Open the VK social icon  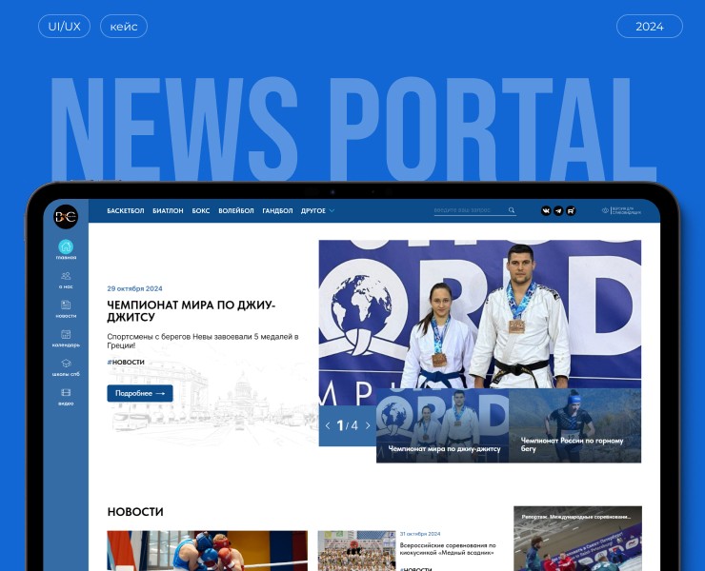coord(546,210)
